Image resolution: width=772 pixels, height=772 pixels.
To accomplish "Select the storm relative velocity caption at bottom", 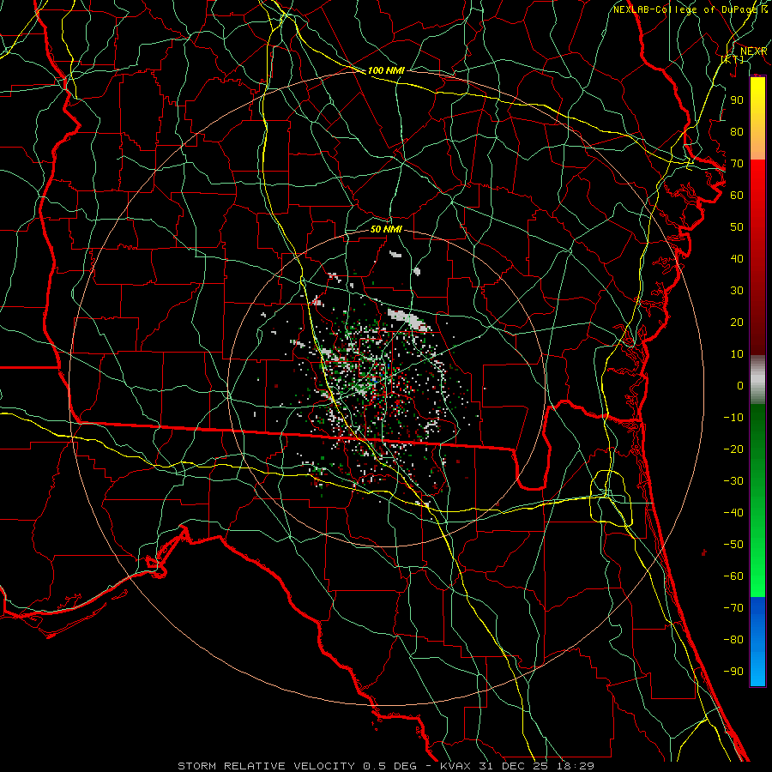I will [x=386, y=766].
